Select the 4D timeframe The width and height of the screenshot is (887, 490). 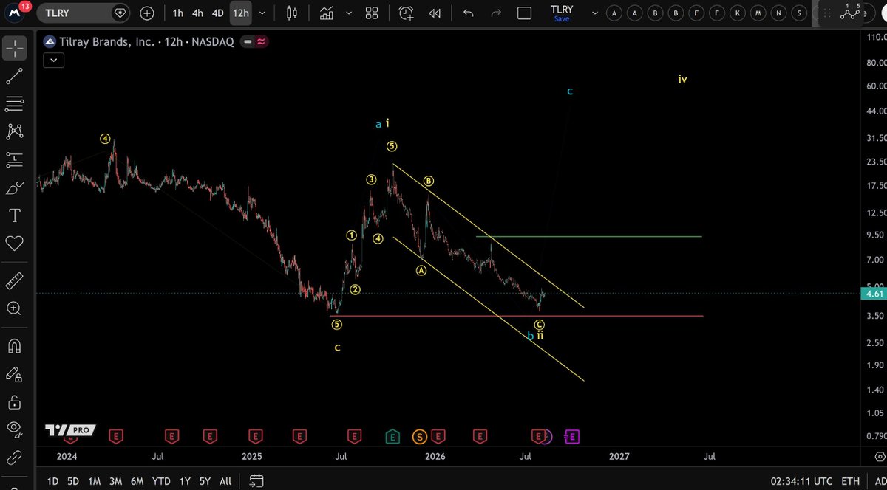tap(217, 13)
